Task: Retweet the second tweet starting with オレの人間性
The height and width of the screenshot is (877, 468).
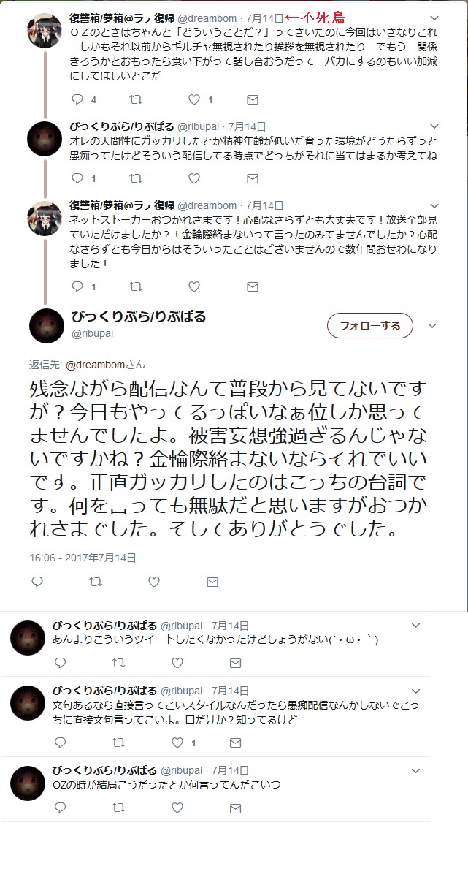Action: click(x=136, y=178)
